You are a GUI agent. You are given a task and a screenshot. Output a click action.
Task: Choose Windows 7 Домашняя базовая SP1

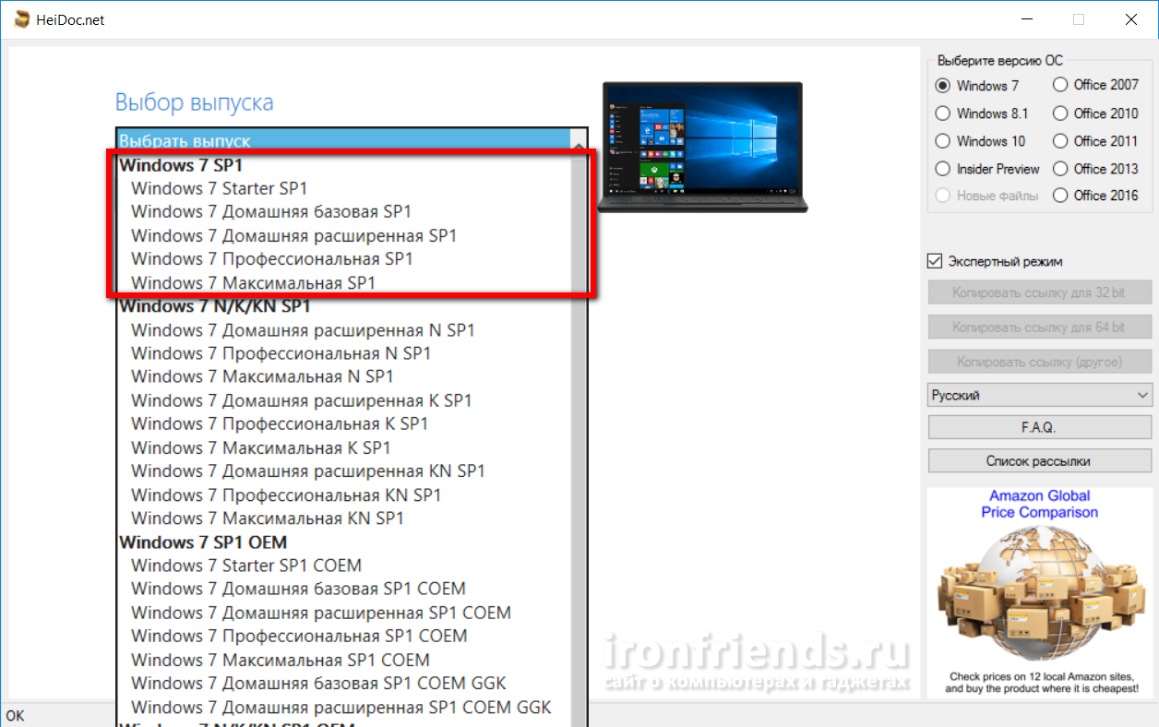coord(343,211)
